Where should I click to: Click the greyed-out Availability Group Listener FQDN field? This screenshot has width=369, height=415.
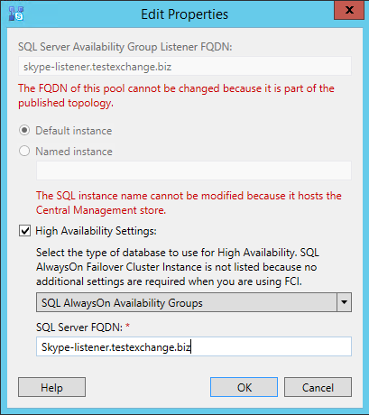(185, 66)
